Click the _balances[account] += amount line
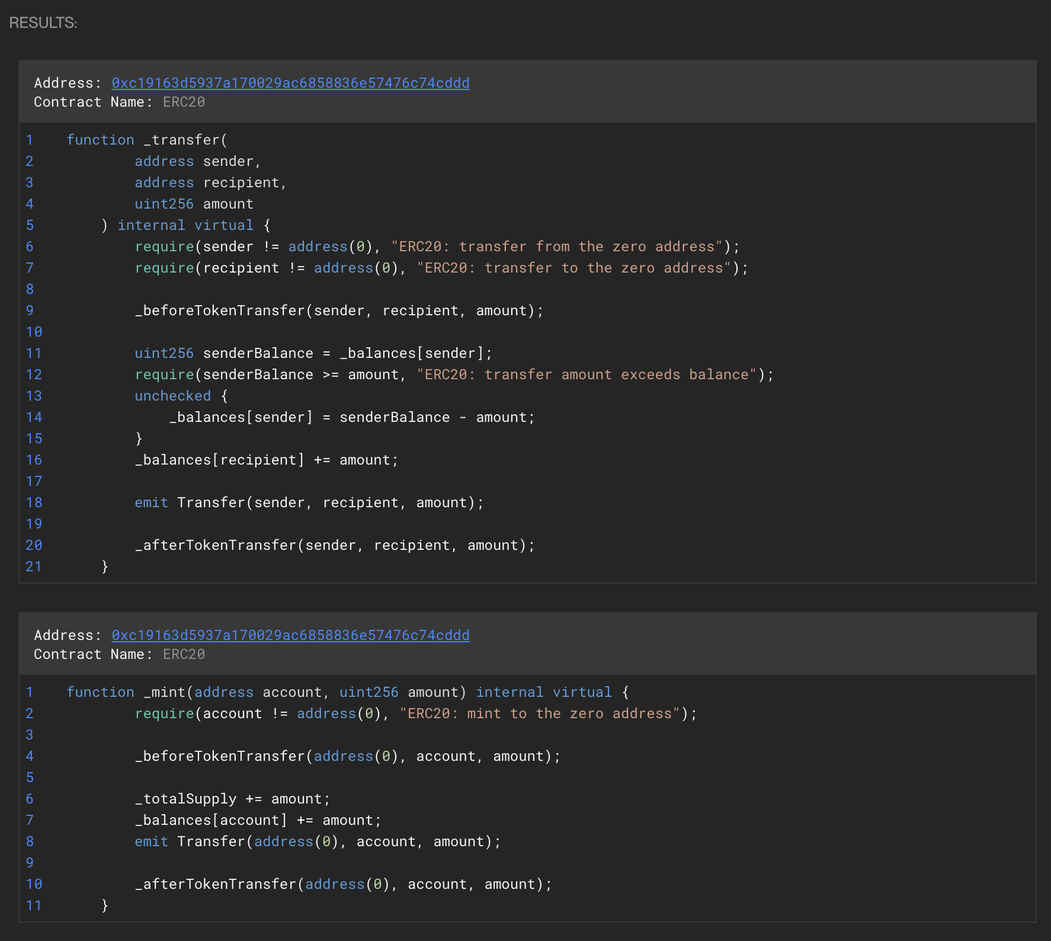The image size is (1051, 941). 258,820
